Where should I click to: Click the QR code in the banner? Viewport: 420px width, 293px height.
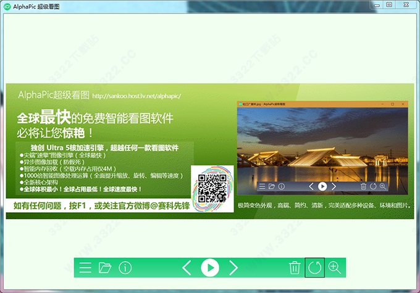[212, 188]
